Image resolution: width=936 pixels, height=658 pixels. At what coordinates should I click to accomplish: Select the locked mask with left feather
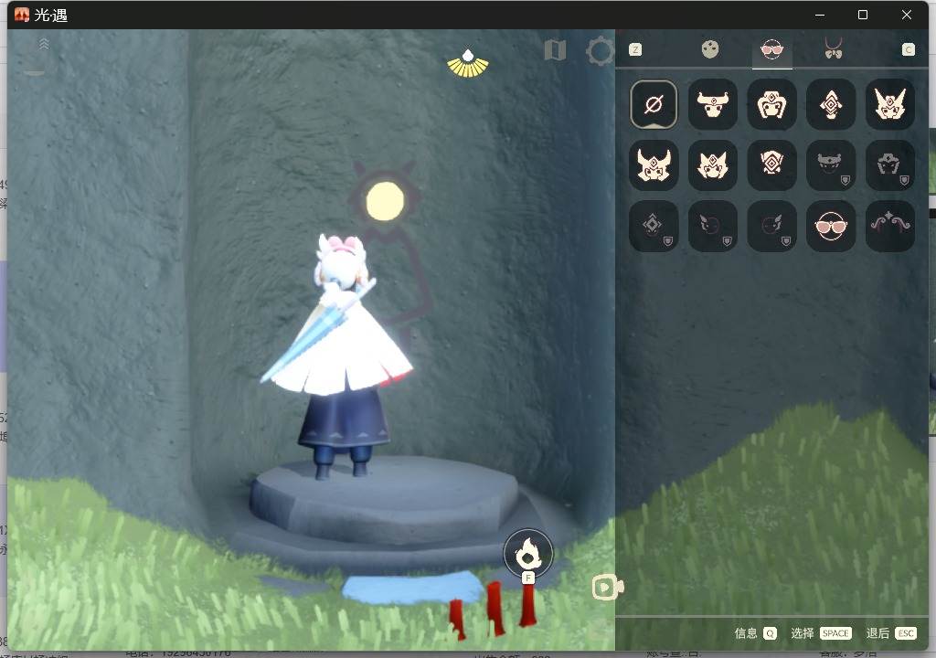[713, 226]
